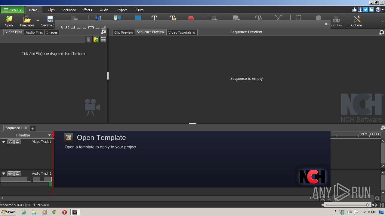Image resolution: width=385 pixels, height=216 pixels.
Task: Click the LinkedIn share icon
Action: 371,10
